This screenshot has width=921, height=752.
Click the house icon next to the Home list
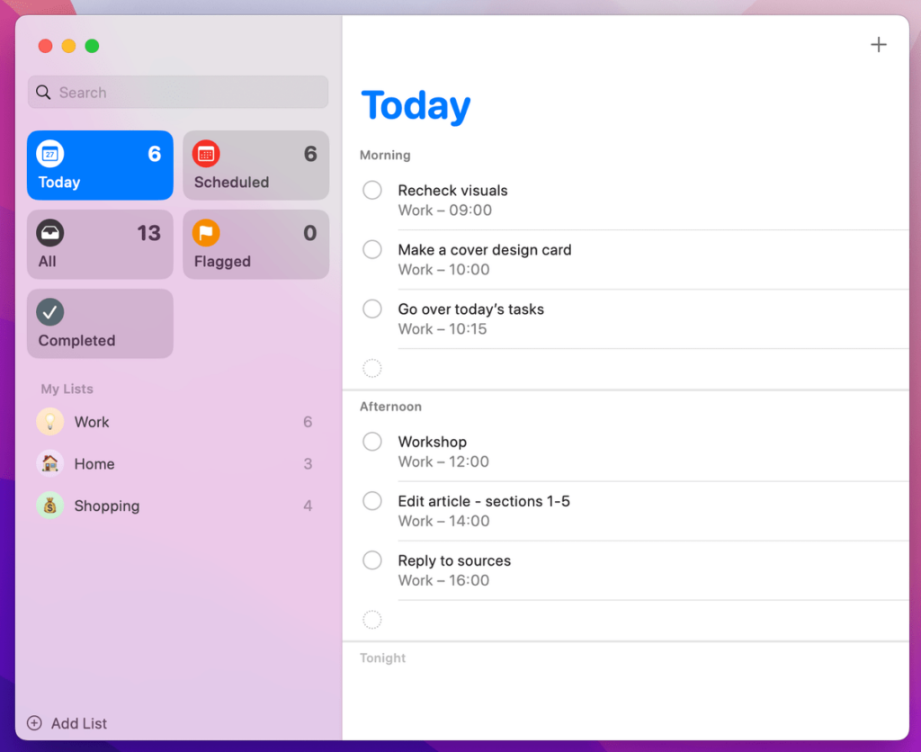[x=49, y=464]
